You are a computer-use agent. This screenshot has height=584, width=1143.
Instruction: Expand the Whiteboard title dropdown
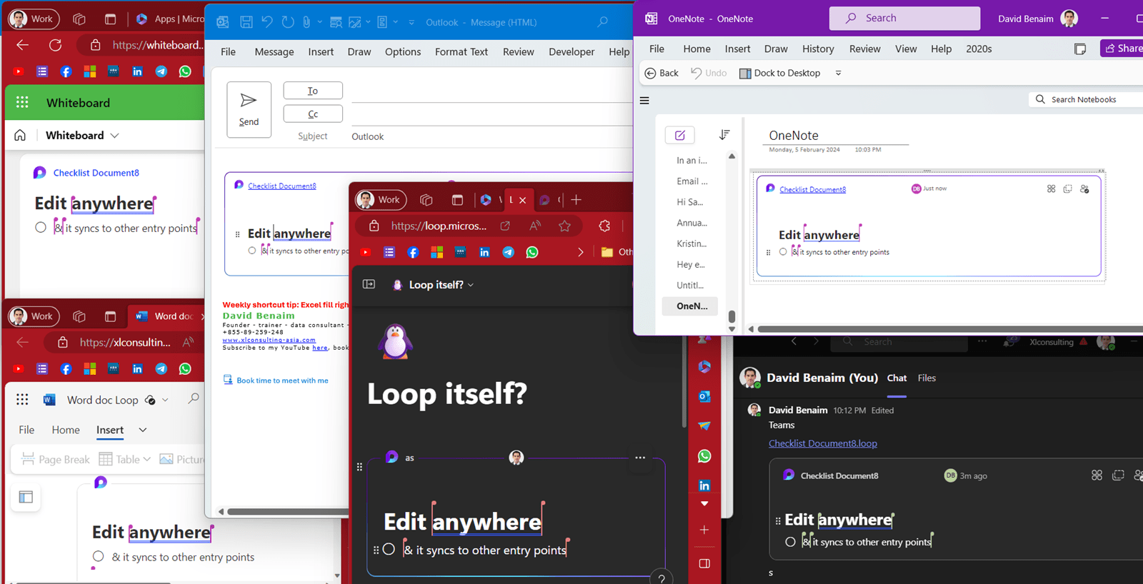point(114,136)
